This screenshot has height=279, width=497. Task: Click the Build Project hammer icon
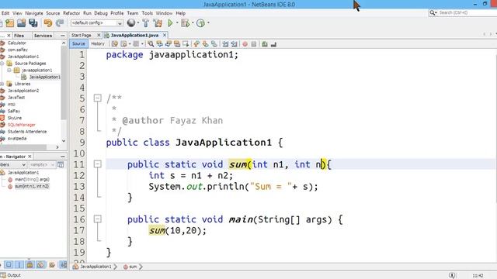point(145,23)
